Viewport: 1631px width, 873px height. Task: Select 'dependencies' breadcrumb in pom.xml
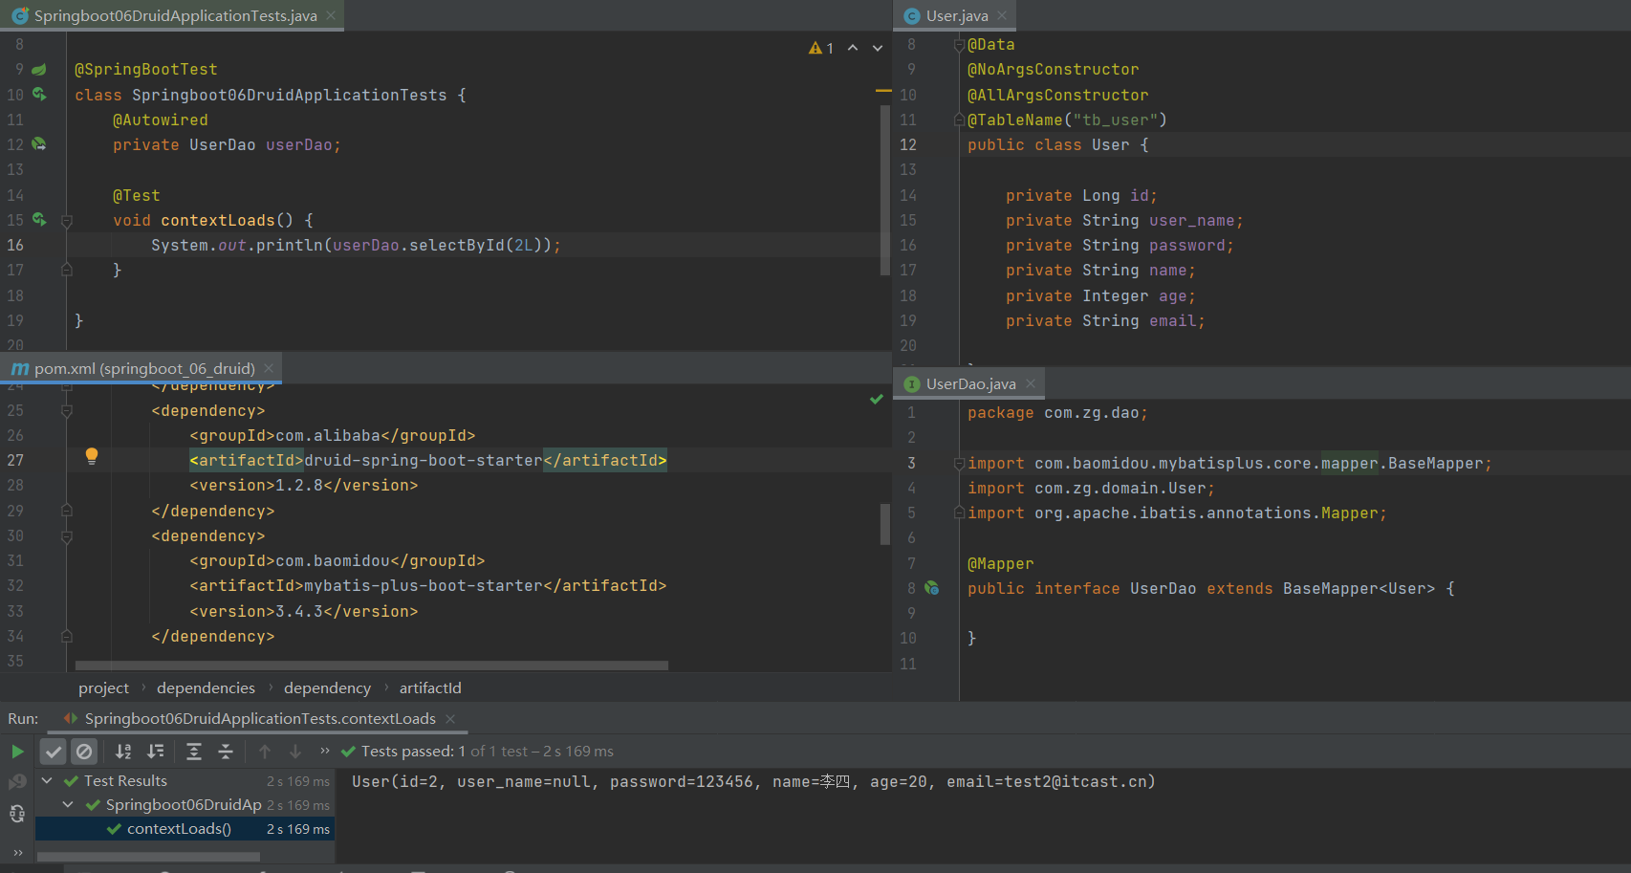[x=206, y=687]
